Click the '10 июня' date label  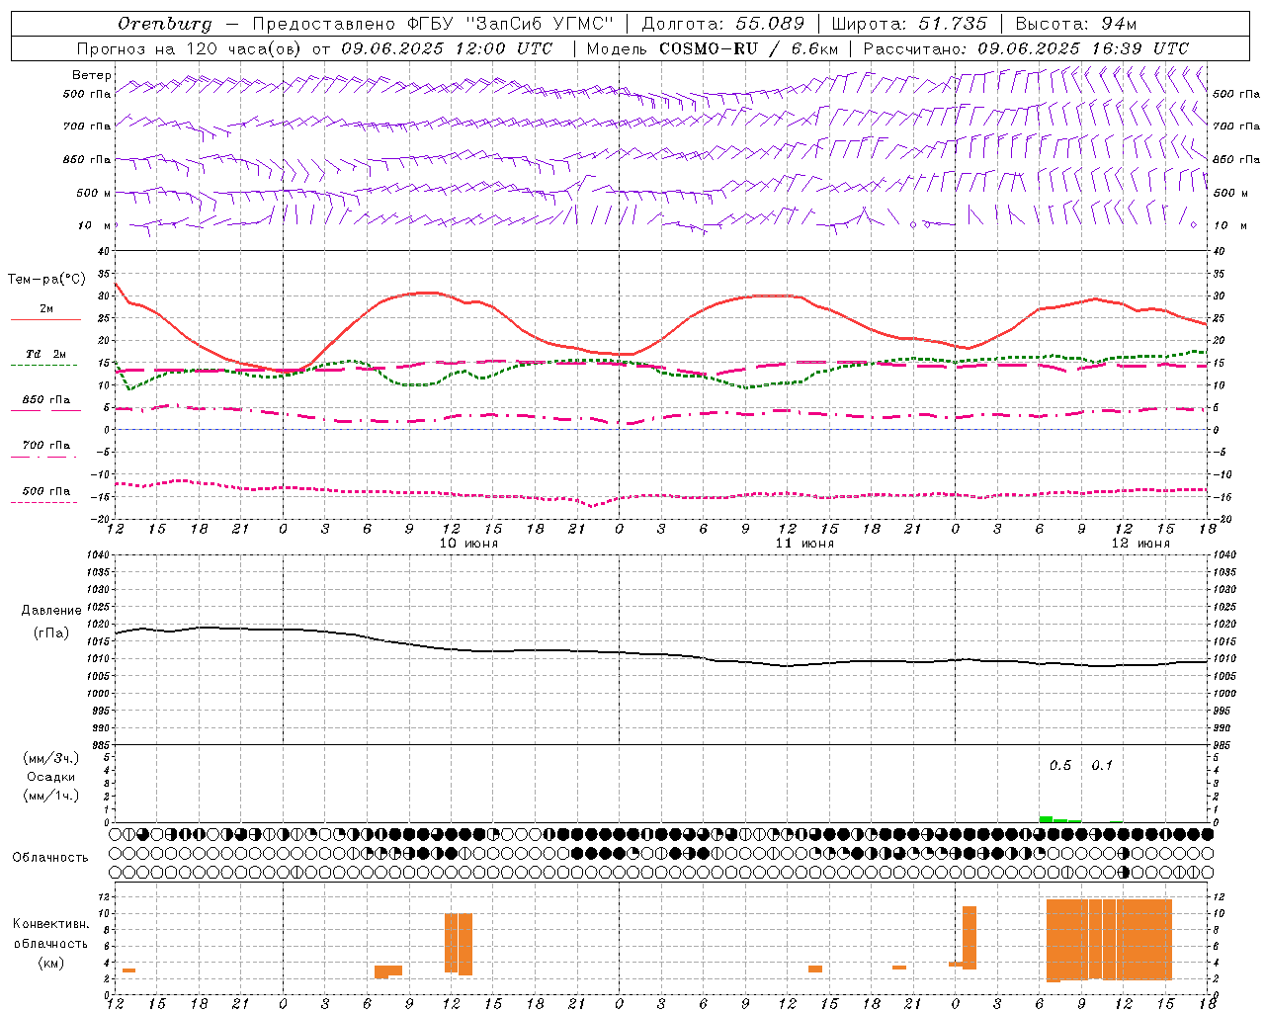(x=468, y=543)
